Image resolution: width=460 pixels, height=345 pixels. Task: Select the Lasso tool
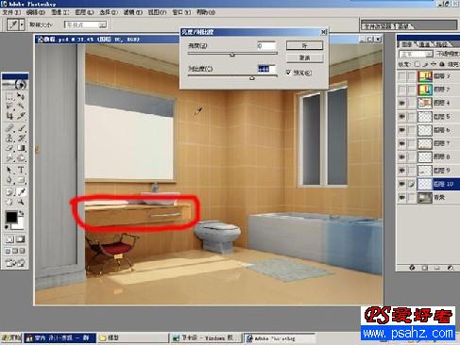pos(9,107)
